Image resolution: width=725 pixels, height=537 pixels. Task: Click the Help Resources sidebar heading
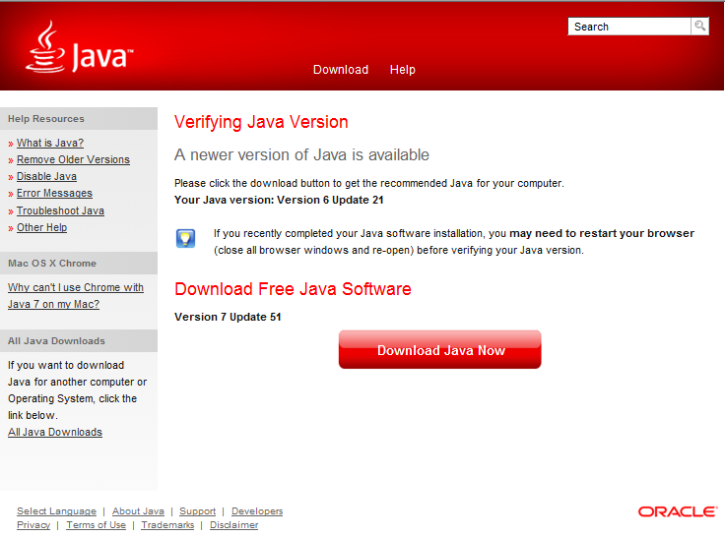pyautogui.click(x=46, y=119)
